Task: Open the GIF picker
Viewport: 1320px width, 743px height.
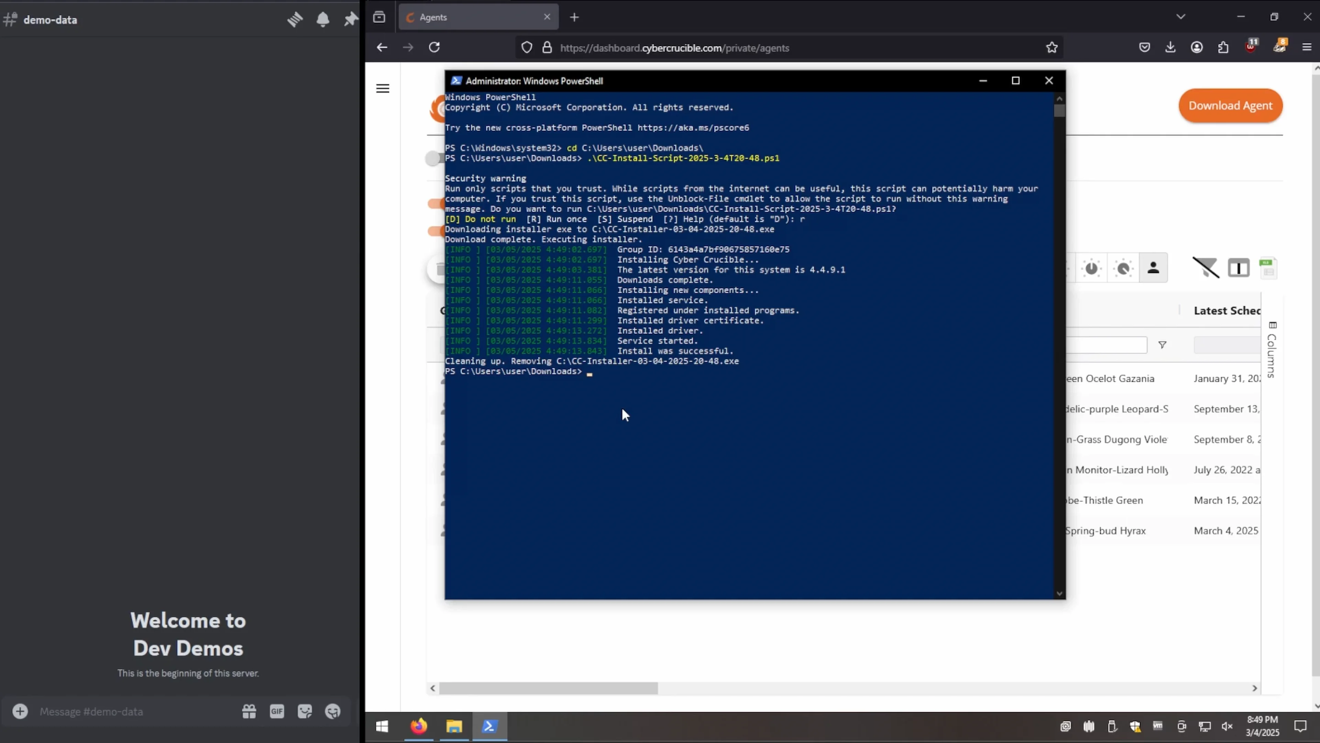Action: pos(277,712)
